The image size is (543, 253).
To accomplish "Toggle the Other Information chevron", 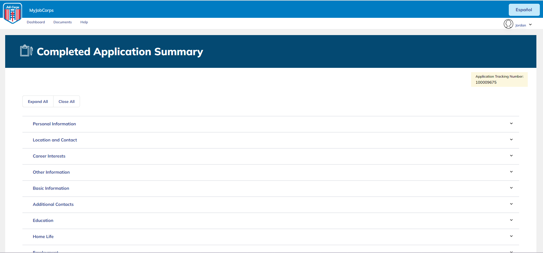I will pos(511,172).
